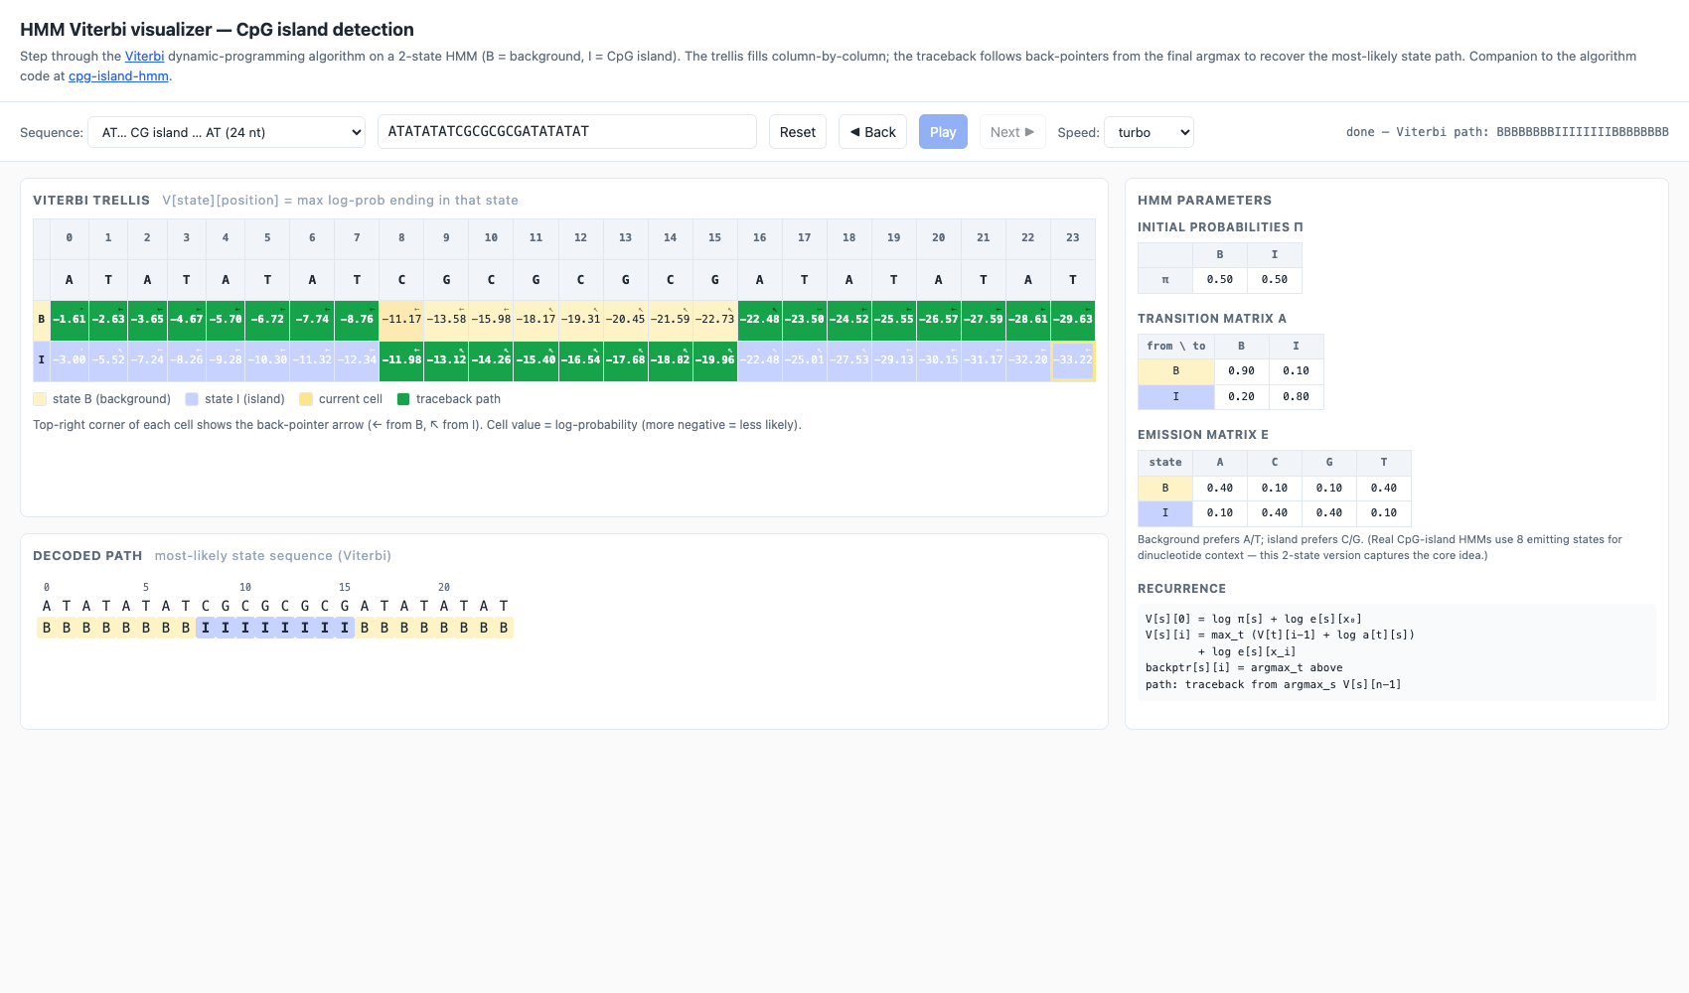Click the VITERBI TRELLIS heading
This screenshot has width=1689, height=993.
coord(91,201)
